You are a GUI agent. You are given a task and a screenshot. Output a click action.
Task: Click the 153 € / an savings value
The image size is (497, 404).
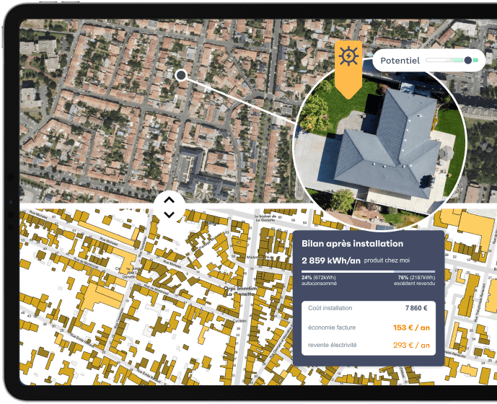coord(411,327)
